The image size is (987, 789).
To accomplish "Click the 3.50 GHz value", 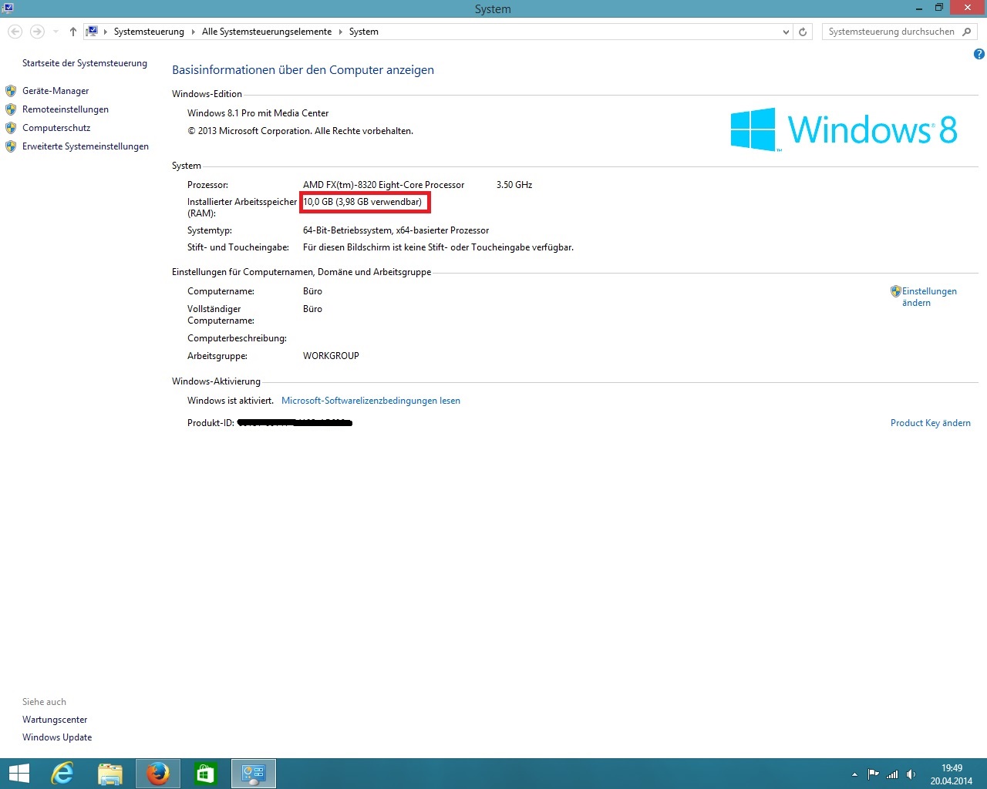I will 514,185.
